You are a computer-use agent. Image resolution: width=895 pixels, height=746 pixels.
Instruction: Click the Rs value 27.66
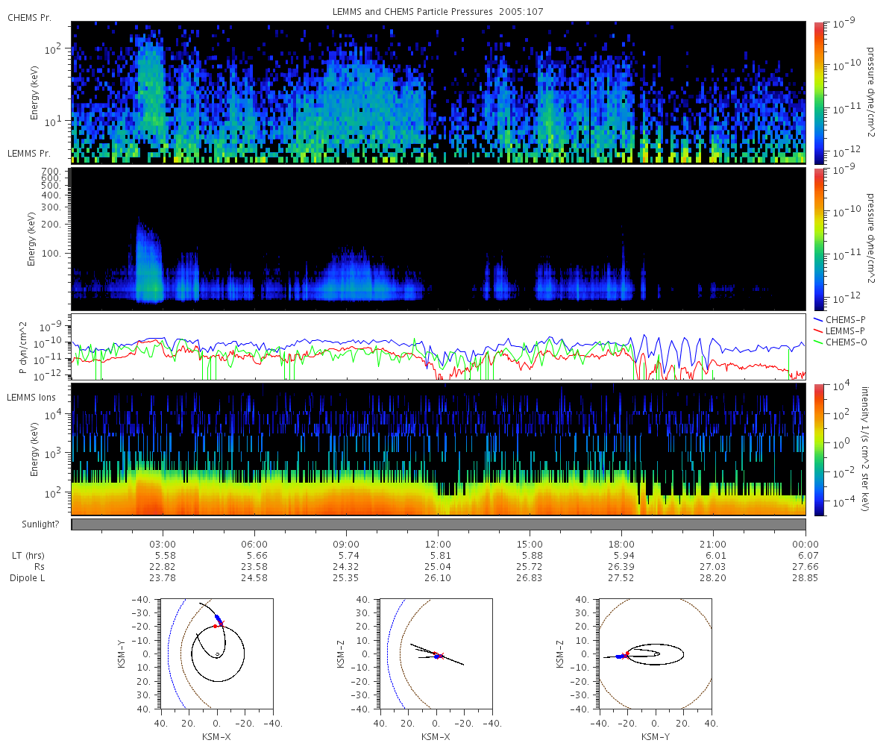click(x=805, y=567)
